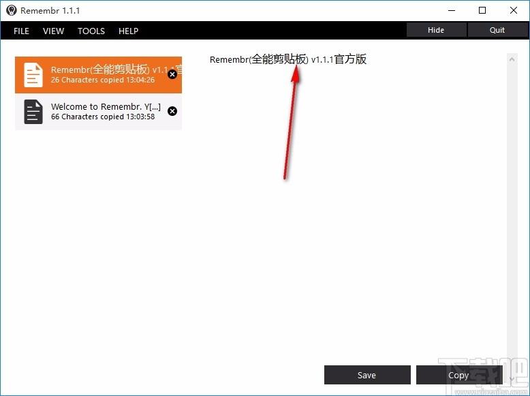Open the VIEW menu
This screenshot has width=530, height=396.
pyautogui.click(x=53, y=31)
